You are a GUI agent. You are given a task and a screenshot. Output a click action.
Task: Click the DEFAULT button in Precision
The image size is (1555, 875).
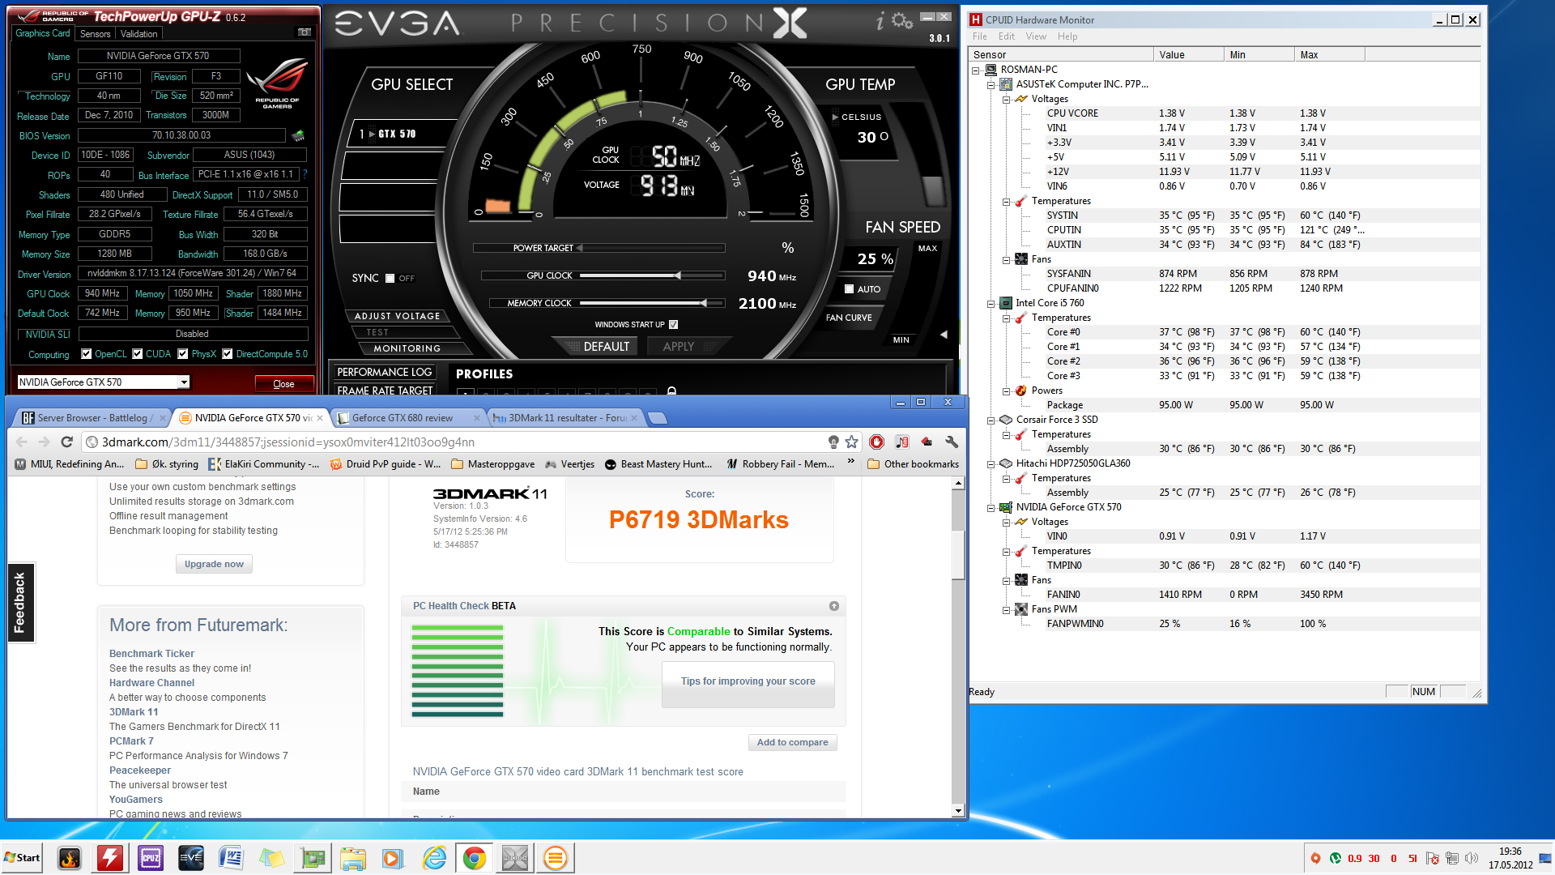coord(607,347)
